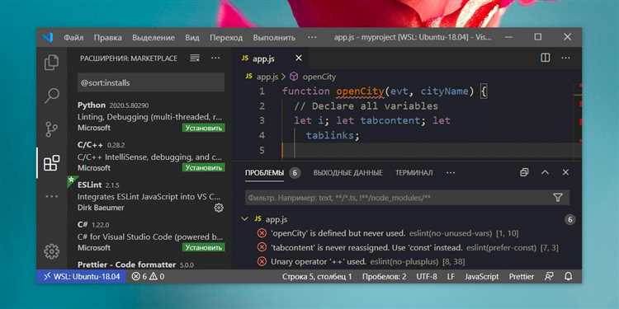Close the app.js editor tab
619x309 pixels.
pos(299,59)
